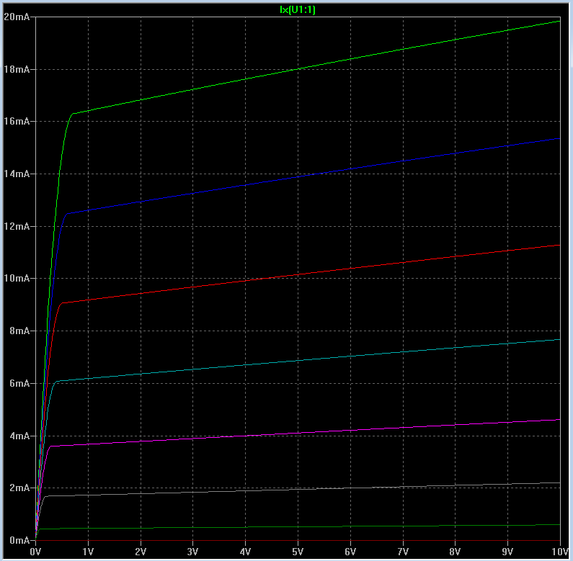Viewport: 573px width, 561px height.
Task: Click the 6V x-axis label
Action: (x=350, y=552)
